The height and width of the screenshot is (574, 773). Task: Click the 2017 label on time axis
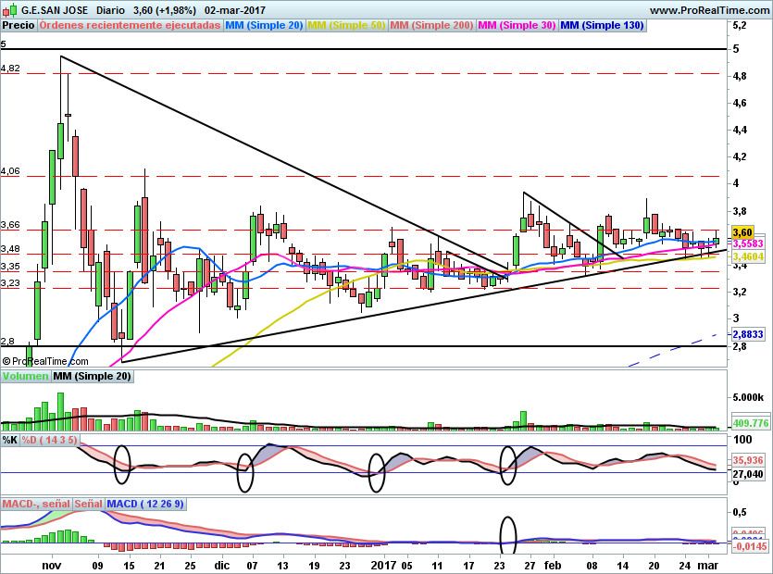pos(383,565)
